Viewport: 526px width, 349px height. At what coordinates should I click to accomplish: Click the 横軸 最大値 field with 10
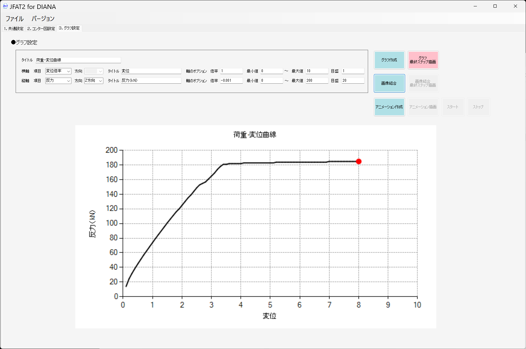317,71
